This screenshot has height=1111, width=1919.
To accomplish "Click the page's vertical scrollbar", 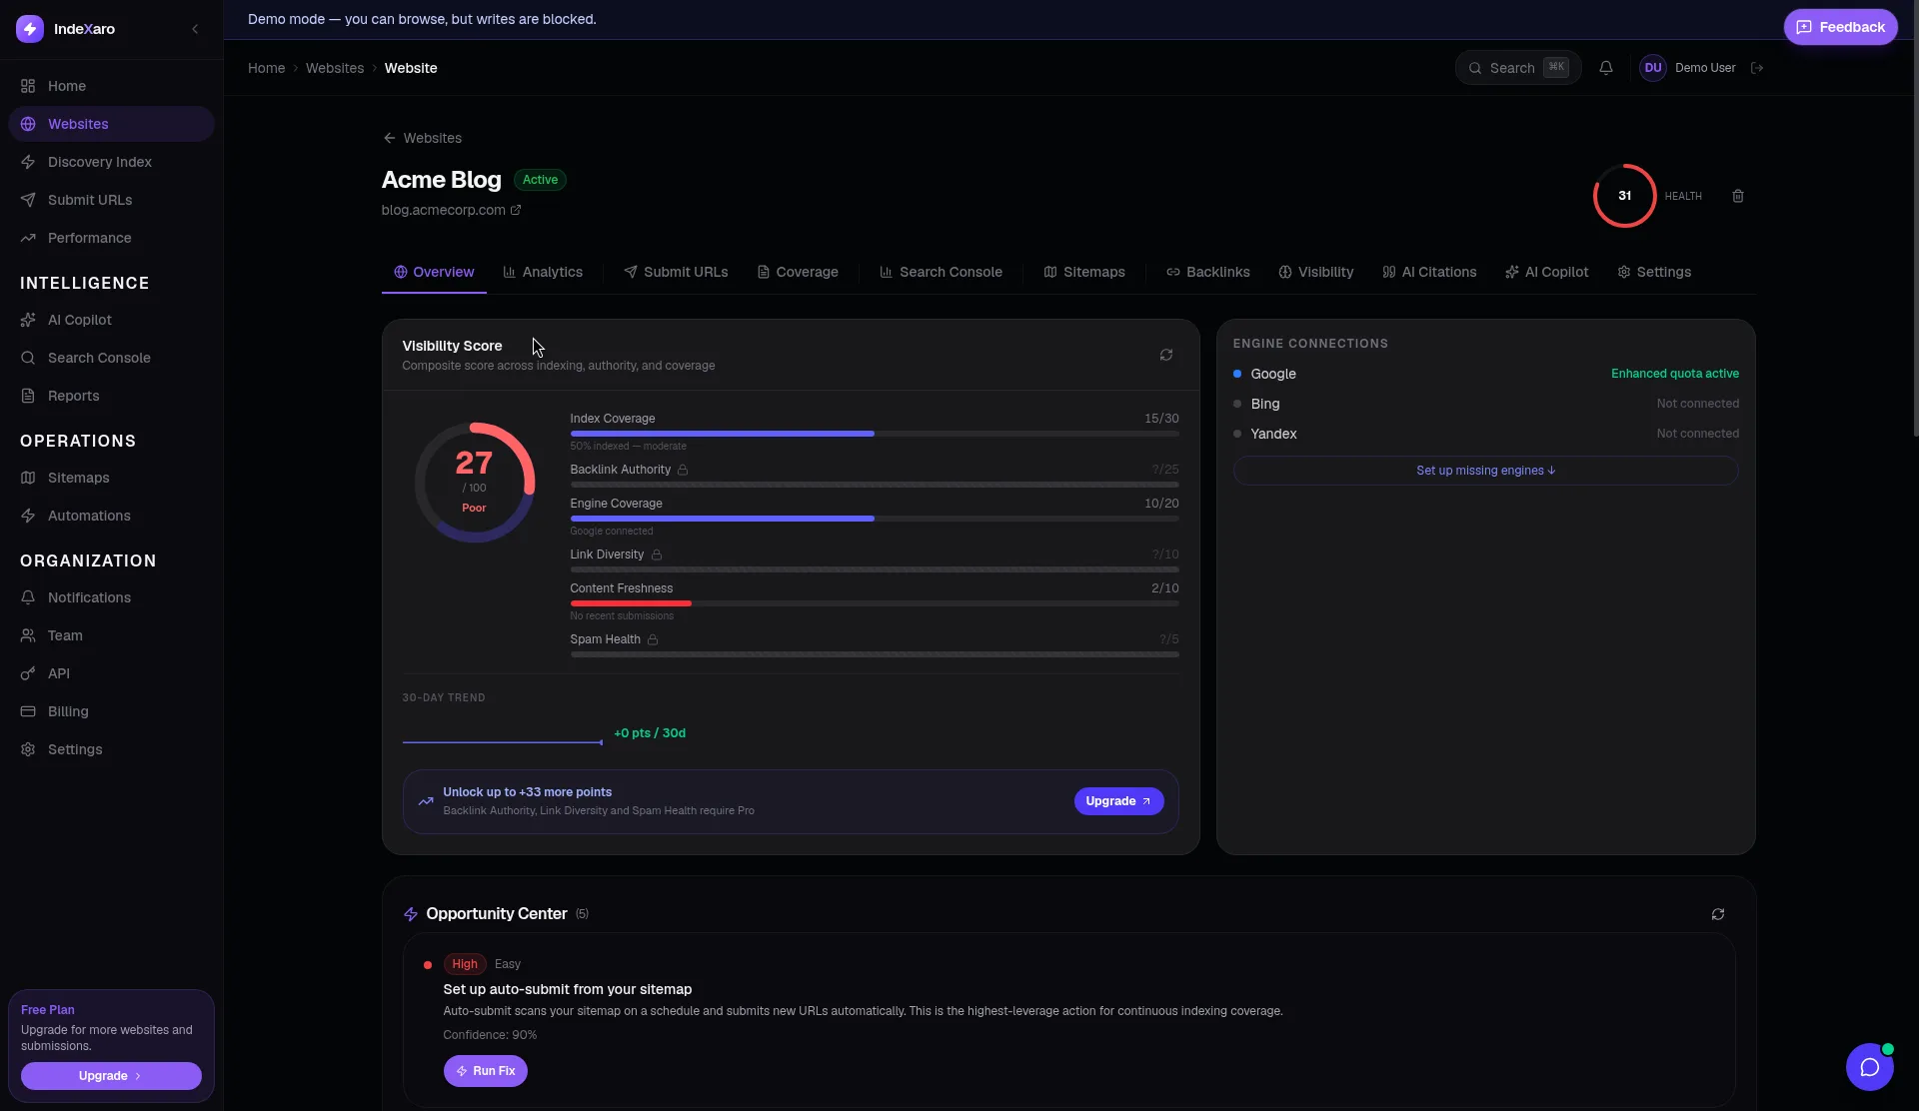I will [x=1915, y=220].
